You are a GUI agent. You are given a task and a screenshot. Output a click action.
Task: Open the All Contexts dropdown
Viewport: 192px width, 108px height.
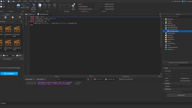(x=41, y=79)
